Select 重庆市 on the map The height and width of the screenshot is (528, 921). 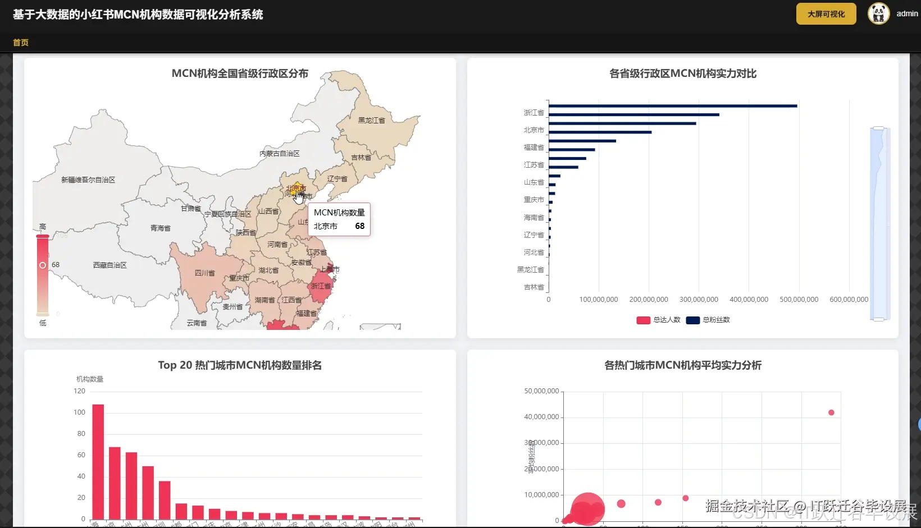(x=239, y=278)
